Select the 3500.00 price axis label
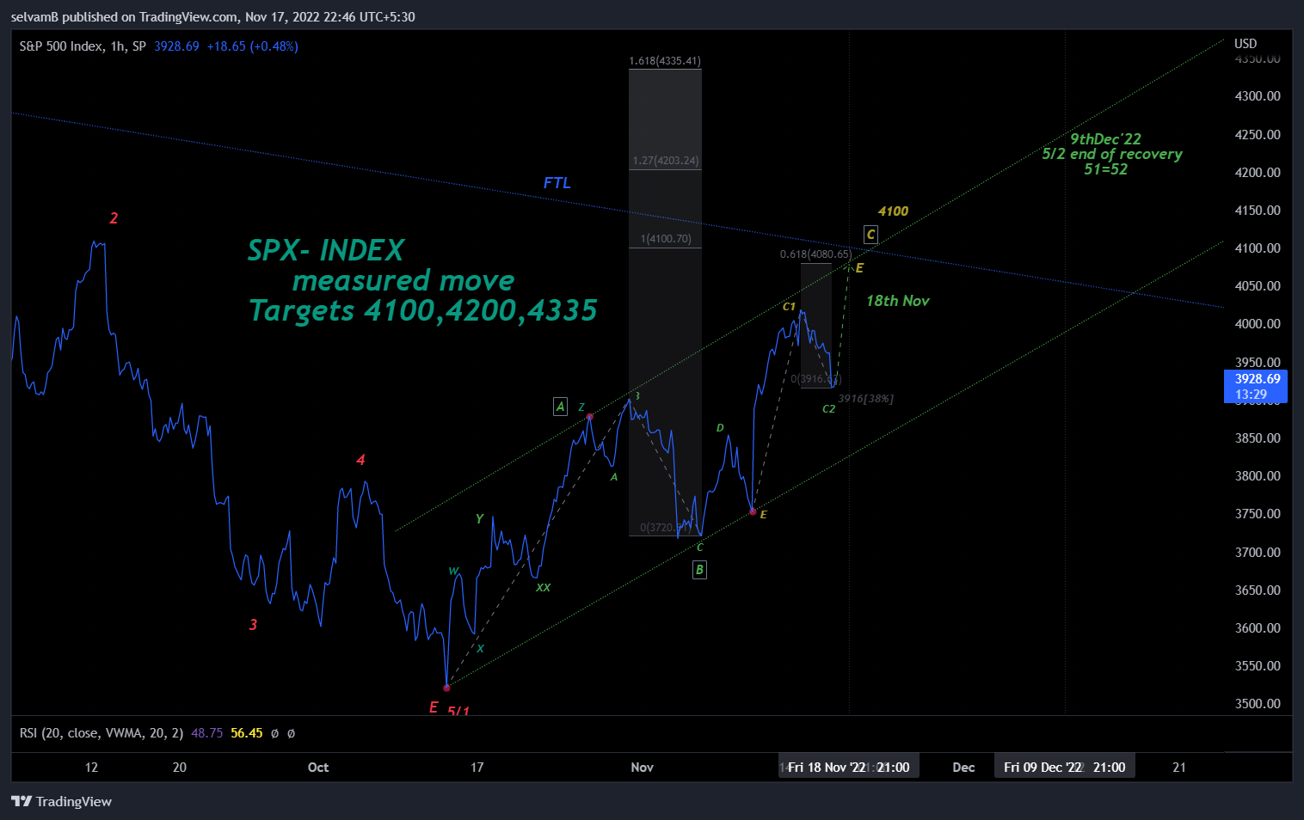 [1258, 704]
